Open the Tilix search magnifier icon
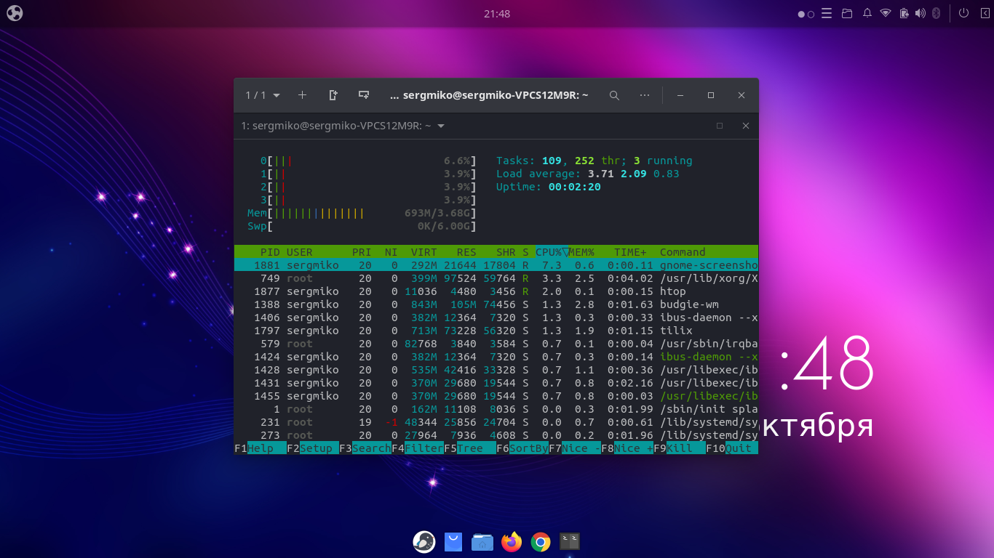 pyautogui.click(x=614, y=95)
